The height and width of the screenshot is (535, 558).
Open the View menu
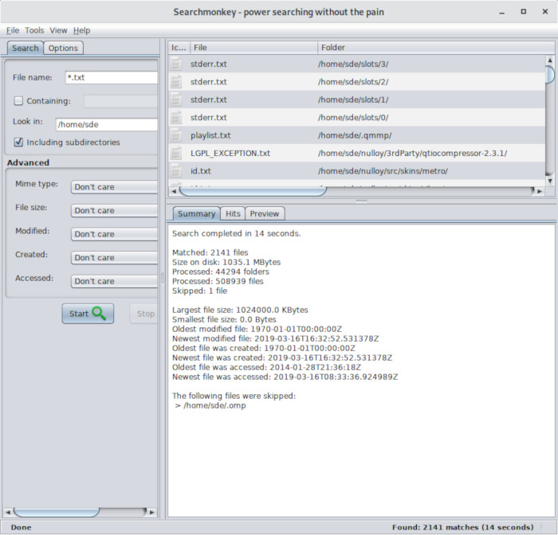coord(58,30)
